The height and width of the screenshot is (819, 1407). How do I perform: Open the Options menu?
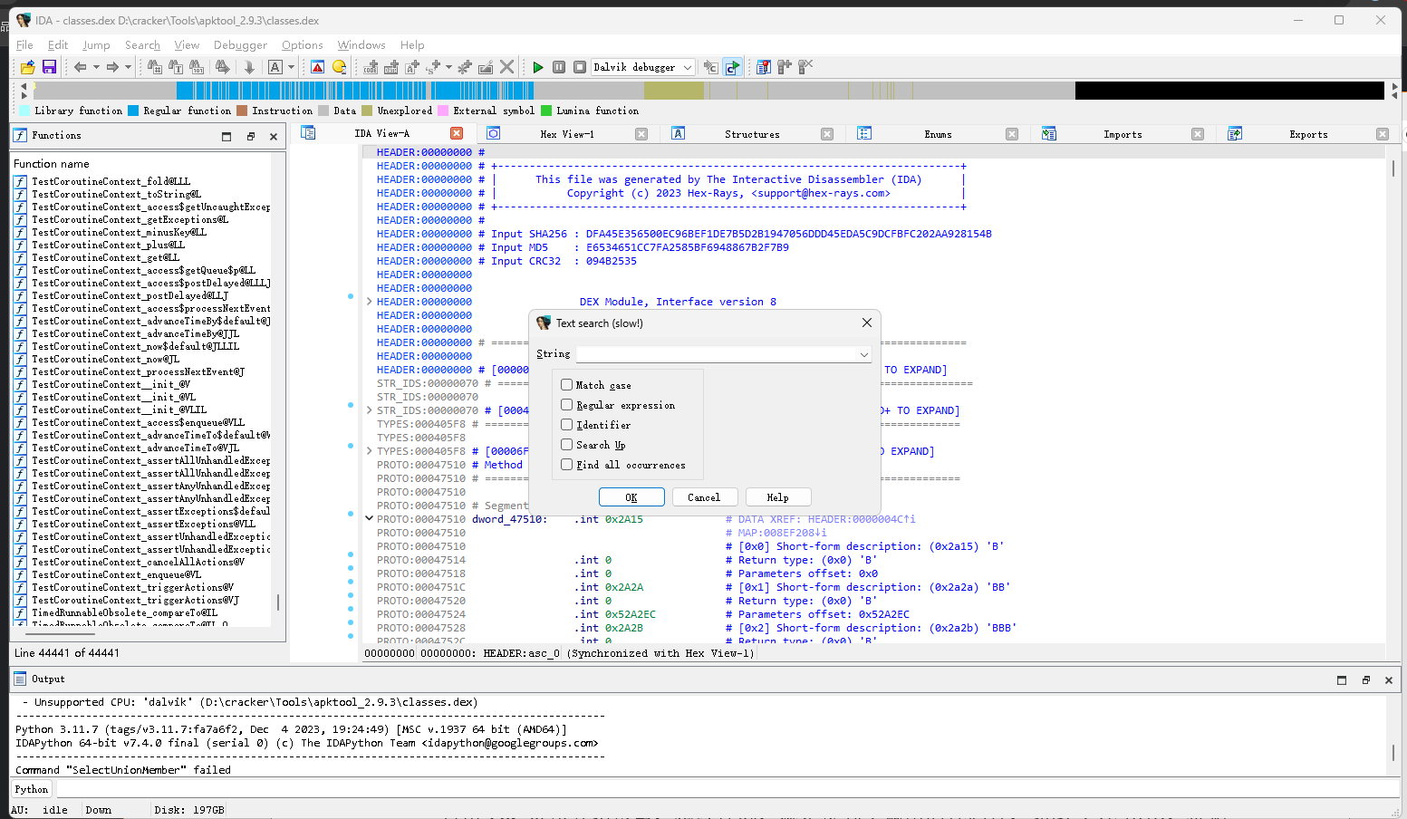click(x=302, y=45)
